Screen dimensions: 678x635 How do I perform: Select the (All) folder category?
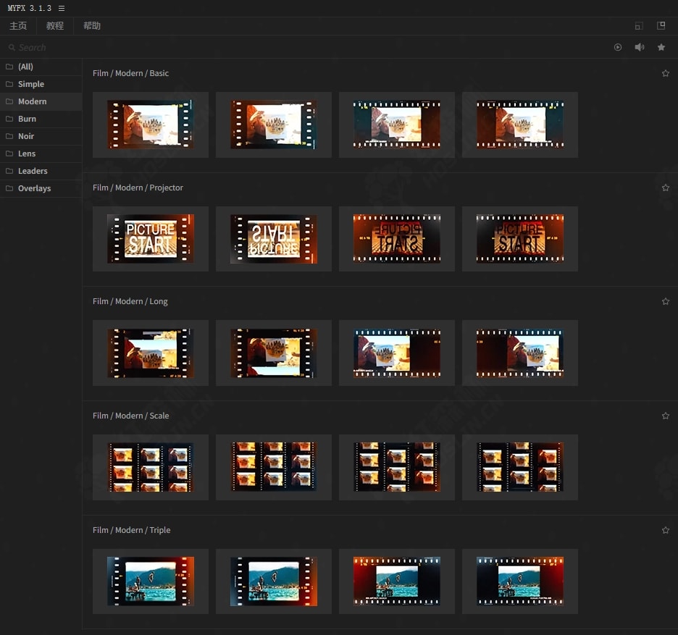click(25, 67)
